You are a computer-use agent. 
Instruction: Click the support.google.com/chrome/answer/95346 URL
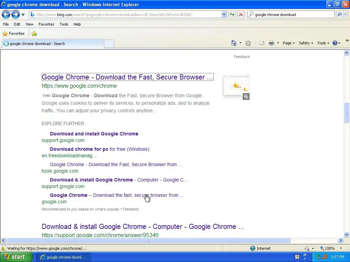coord(100,235)
